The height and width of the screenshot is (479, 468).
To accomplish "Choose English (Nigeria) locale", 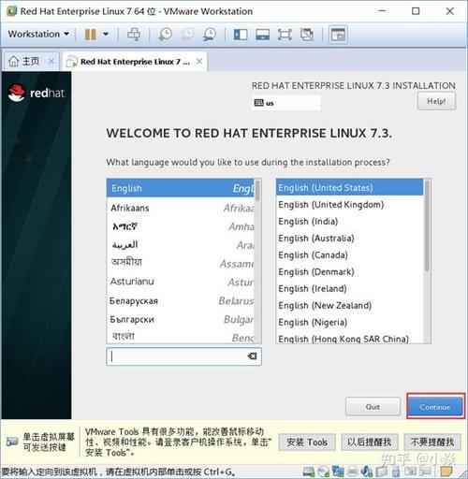I will pos(350,323).
